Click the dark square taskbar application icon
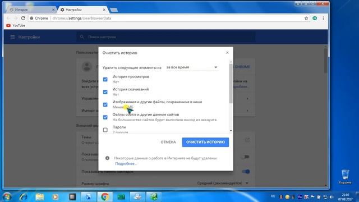Image resolution: width=359 pixels, height=202 pixels. (x=72, y=197)
